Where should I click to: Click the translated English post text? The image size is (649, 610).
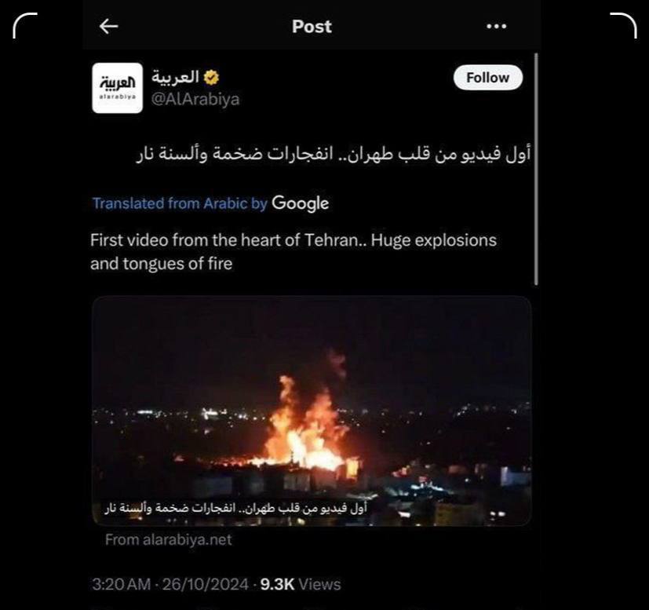[x=294, y=252]
